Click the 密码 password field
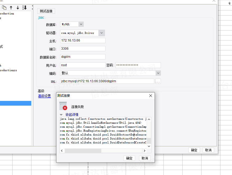 (x=138, y=65)
